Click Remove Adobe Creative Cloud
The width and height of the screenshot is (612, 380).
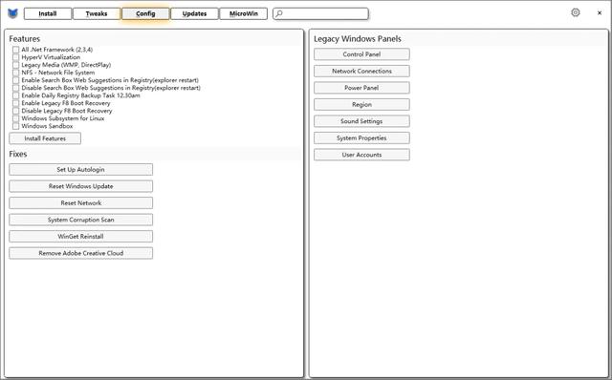[x=80, y=253]
